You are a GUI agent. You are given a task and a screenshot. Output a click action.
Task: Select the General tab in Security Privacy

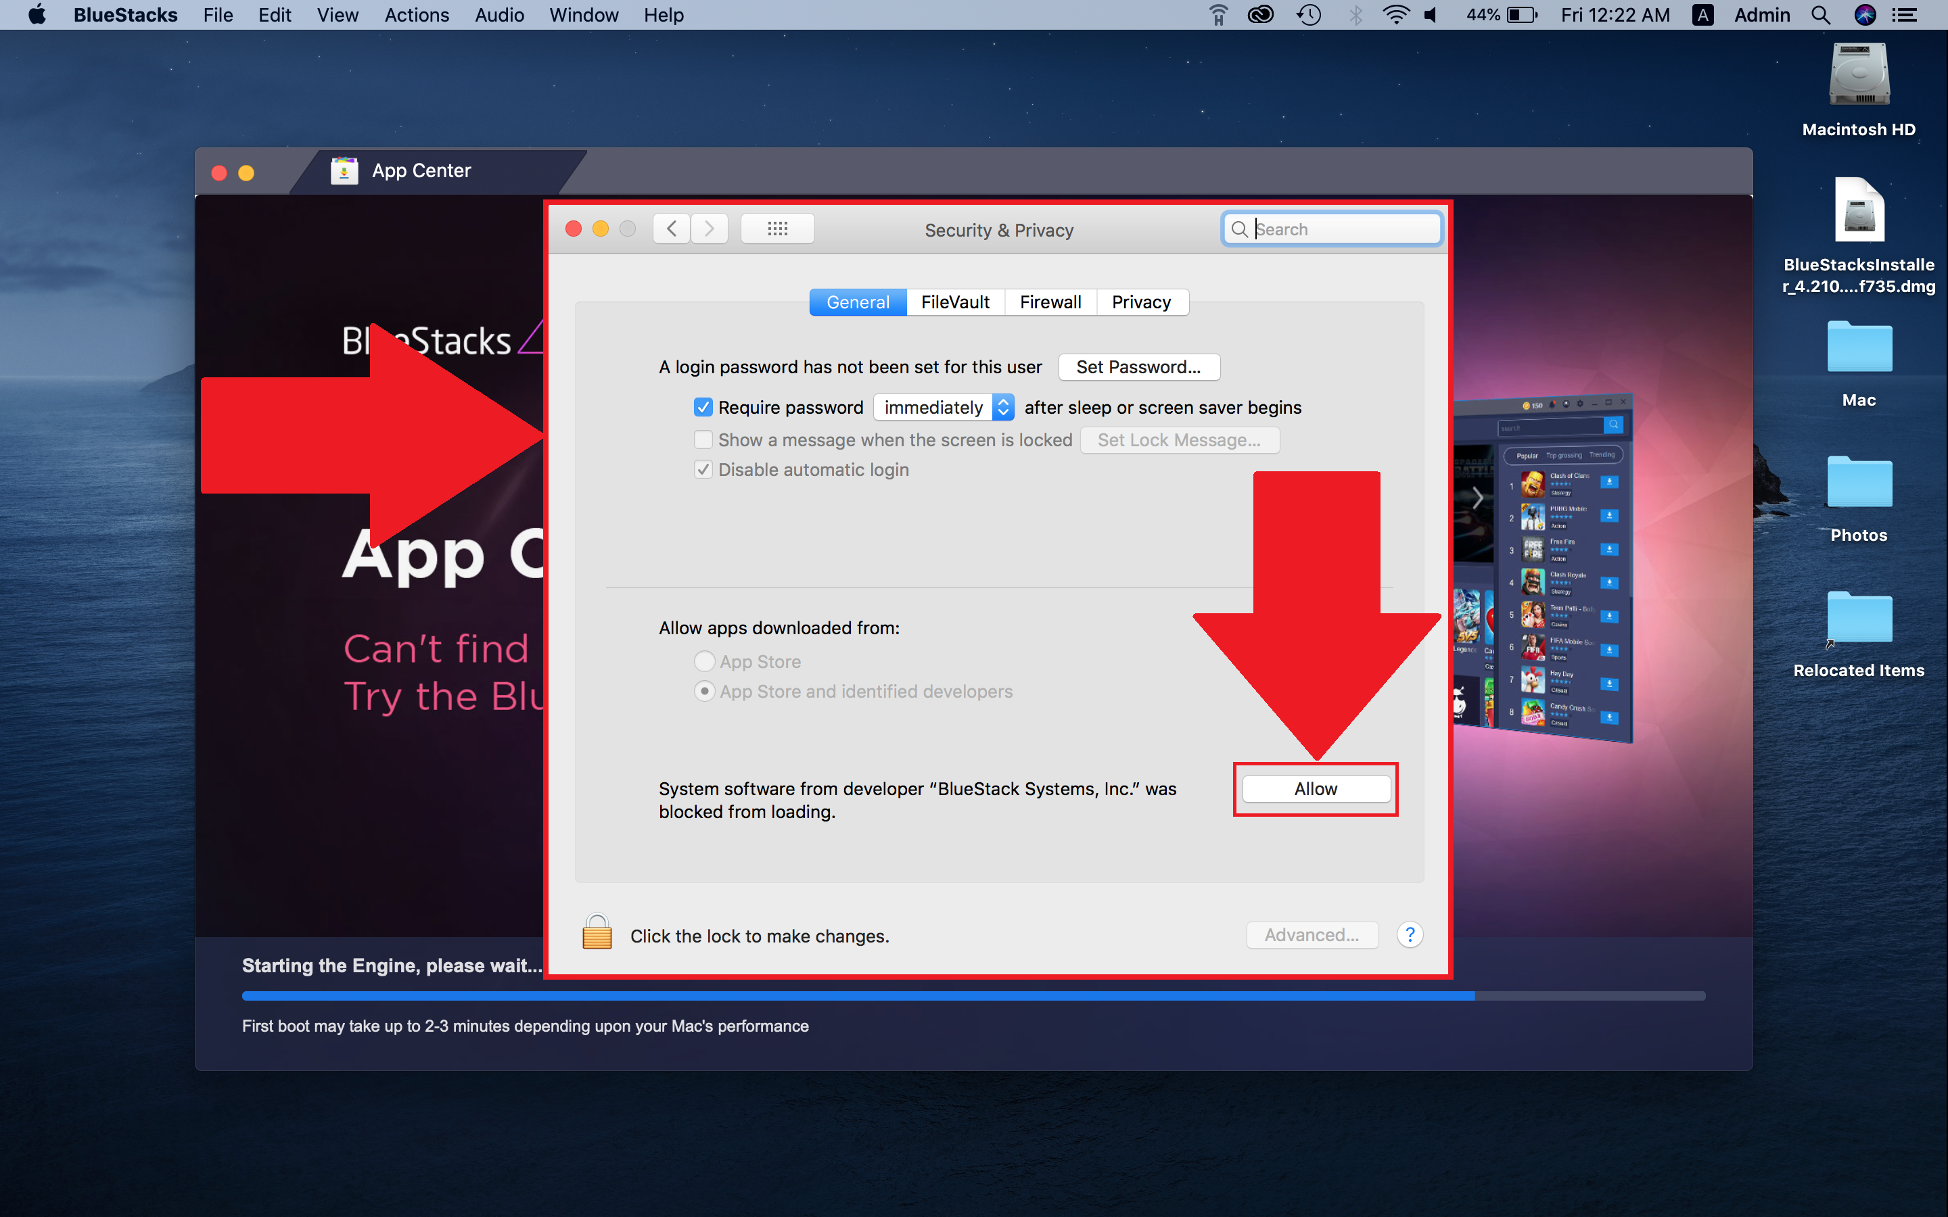pos(856,302)
